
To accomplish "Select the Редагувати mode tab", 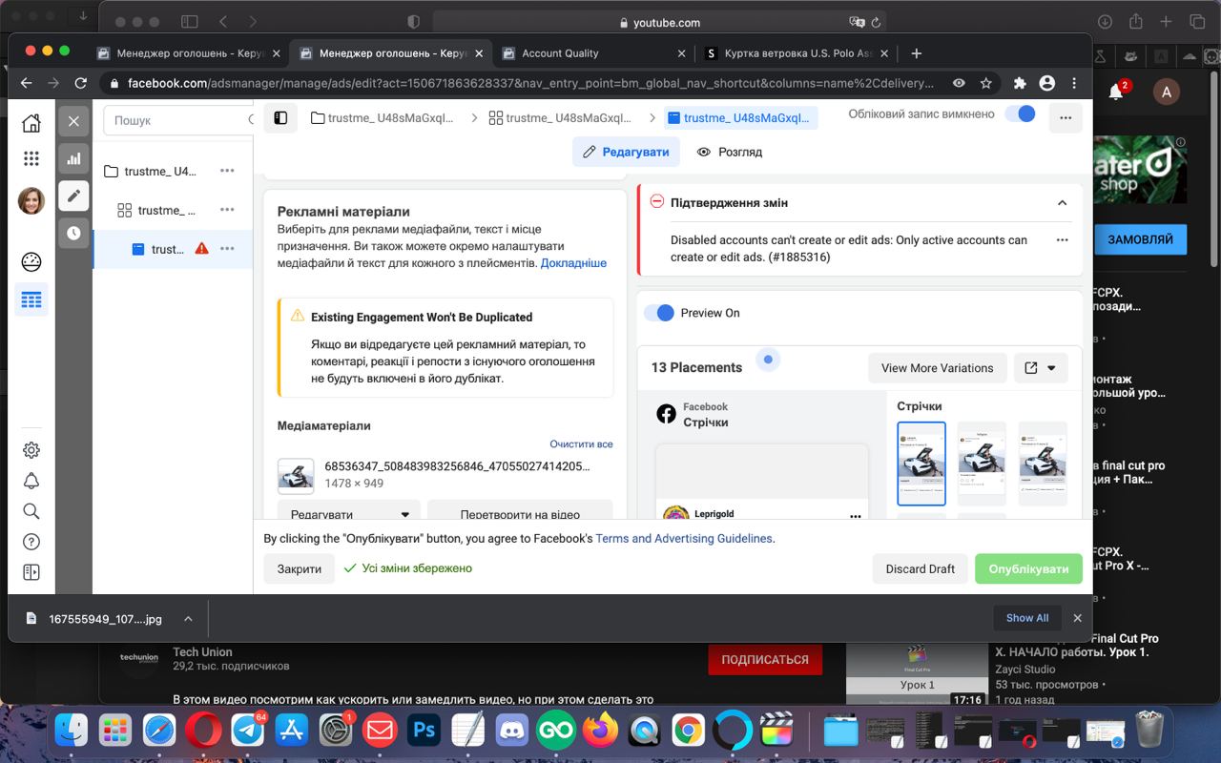I will pyautogui.click(x=626, y=152).
